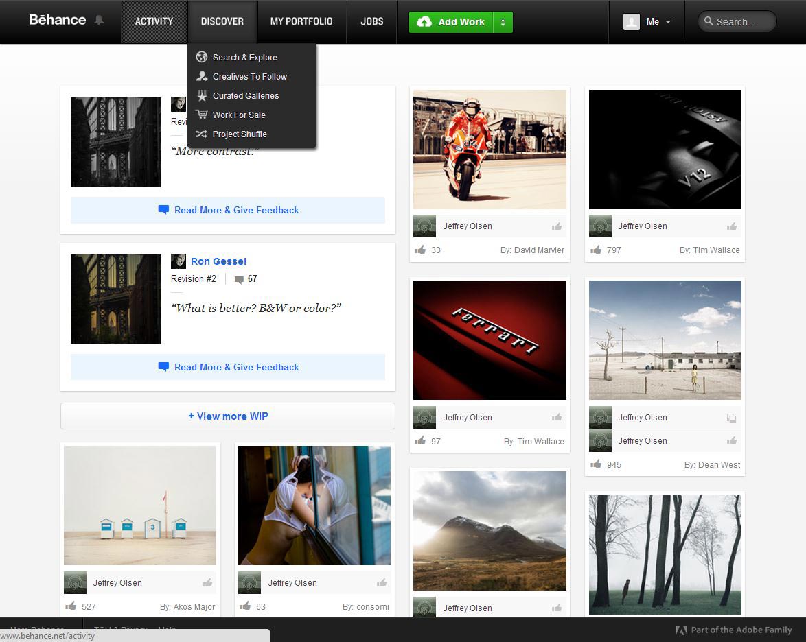Click the multi-owner icon on the Dean West project
Viewport: 806px width, 642px height.
tap(731, 418)
